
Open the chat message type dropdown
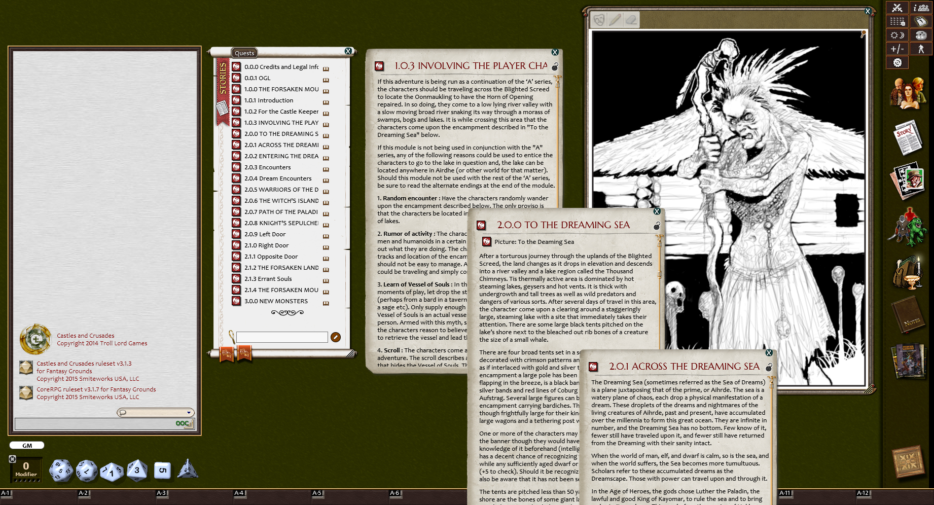coord(188,412)
